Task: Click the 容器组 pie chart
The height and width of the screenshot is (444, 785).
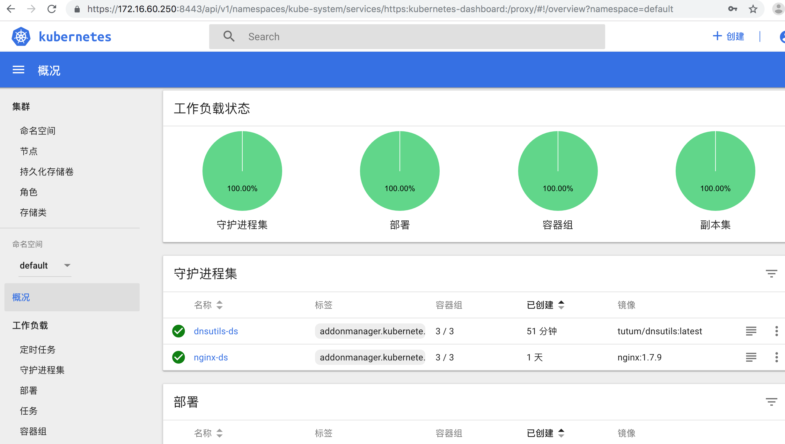Action: click(x=558, y=171)
